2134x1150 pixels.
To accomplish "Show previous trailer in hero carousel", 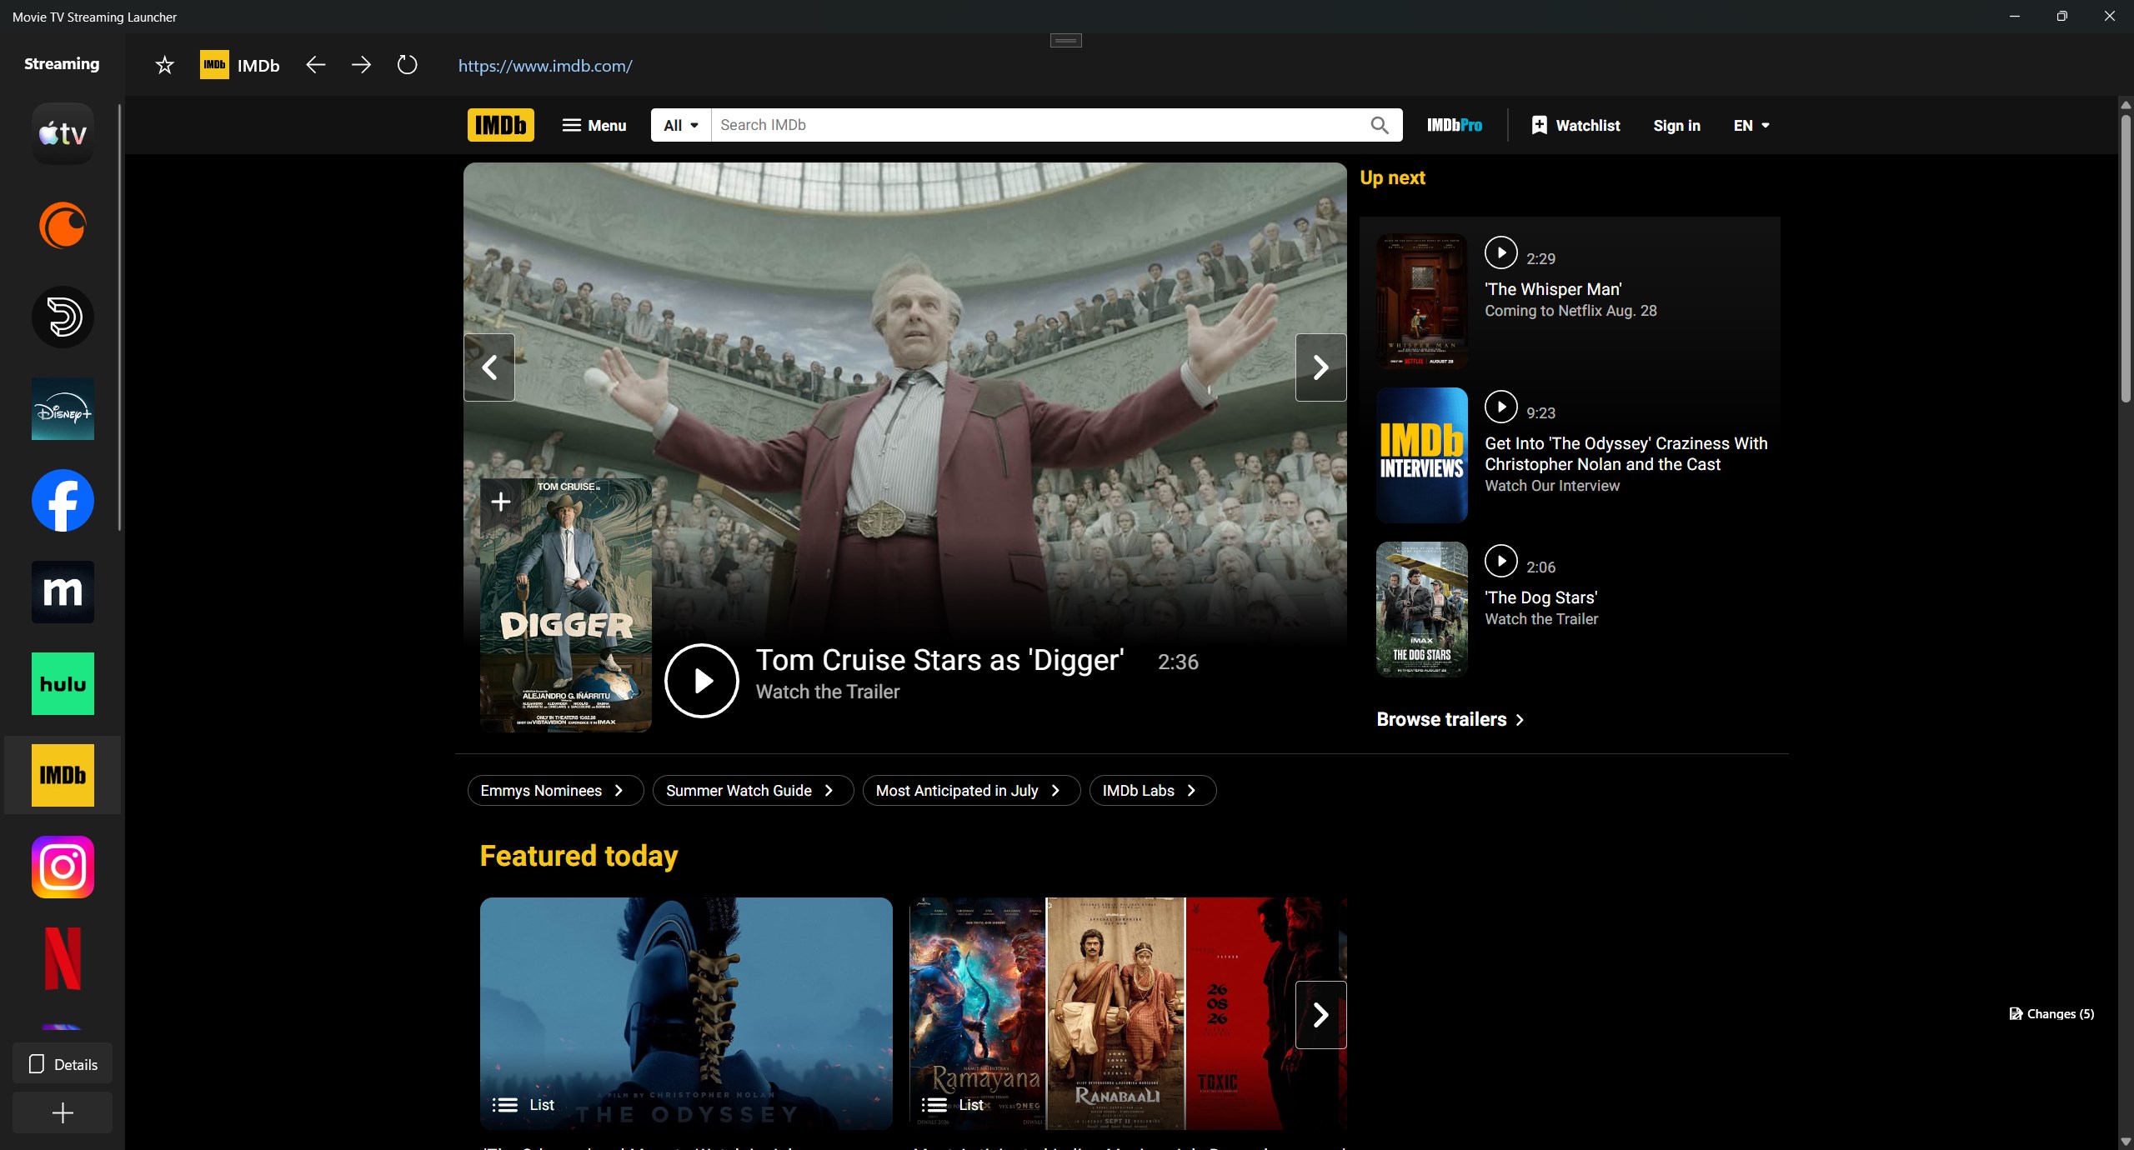I will [489, 367].
